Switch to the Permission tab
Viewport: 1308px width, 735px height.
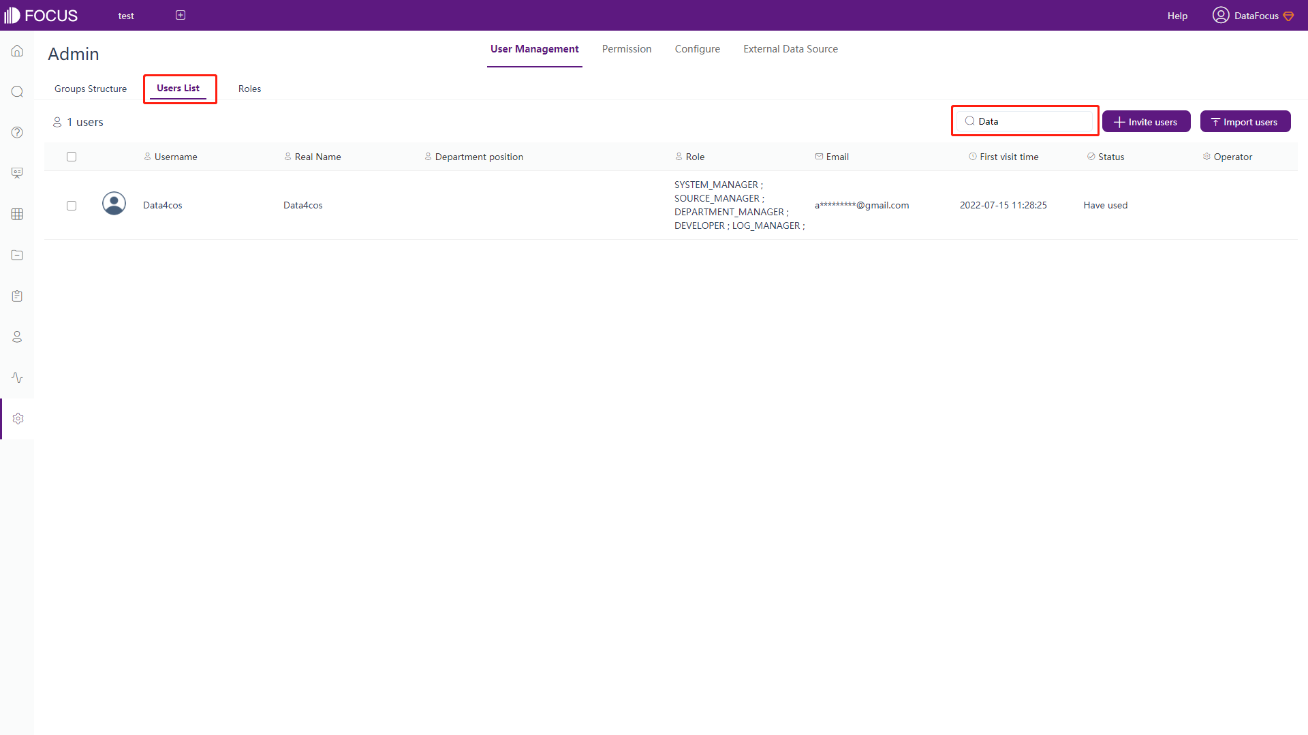(x=627, y=49)
